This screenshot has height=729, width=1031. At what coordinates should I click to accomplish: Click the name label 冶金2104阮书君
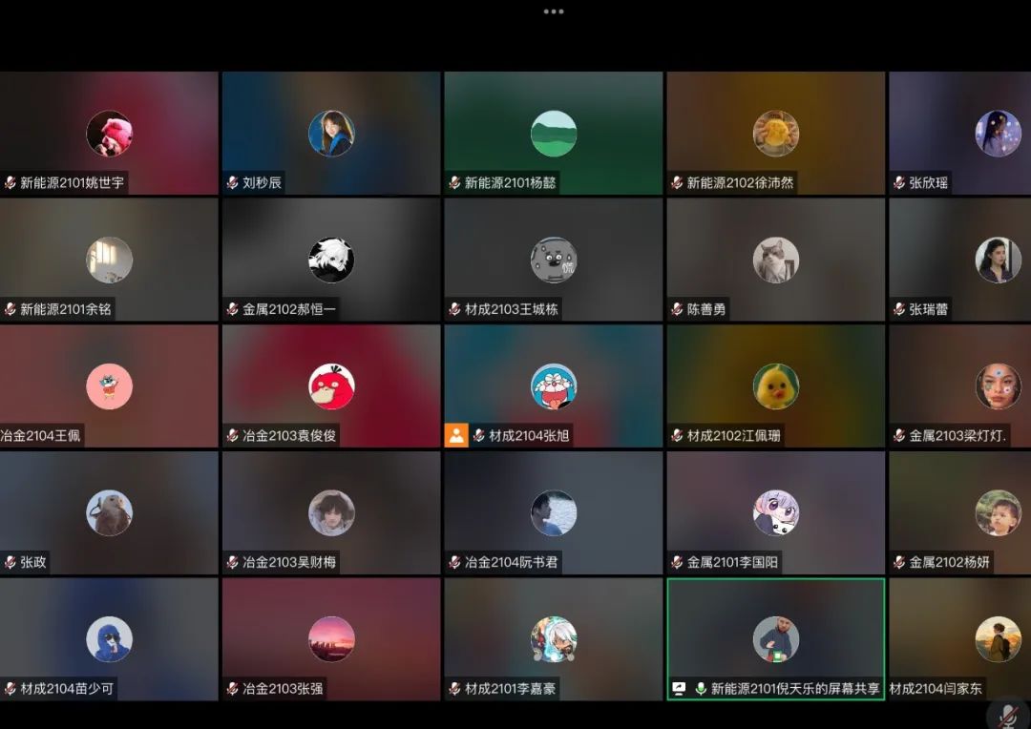511,562
